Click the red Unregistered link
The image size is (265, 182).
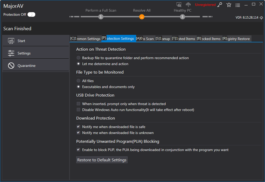pyautogui.click(x=205, y=5)
